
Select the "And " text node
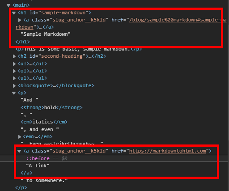click(30, 100)
